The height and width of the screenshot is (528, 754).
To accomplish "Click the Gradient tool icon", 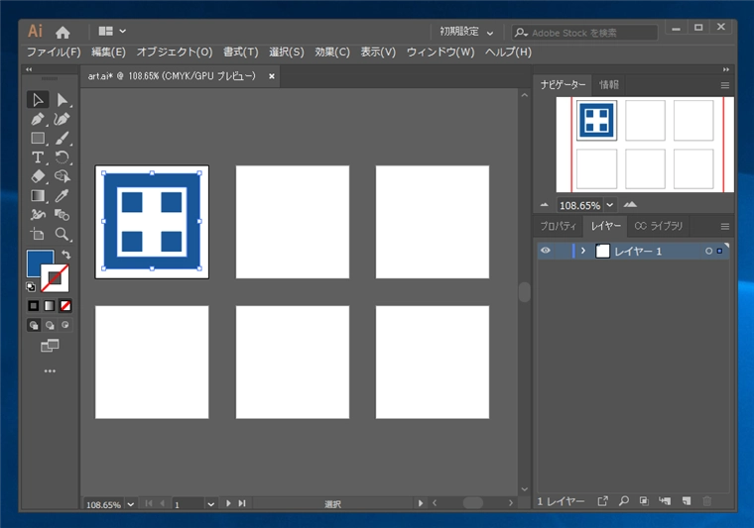I will pos(38,196).
